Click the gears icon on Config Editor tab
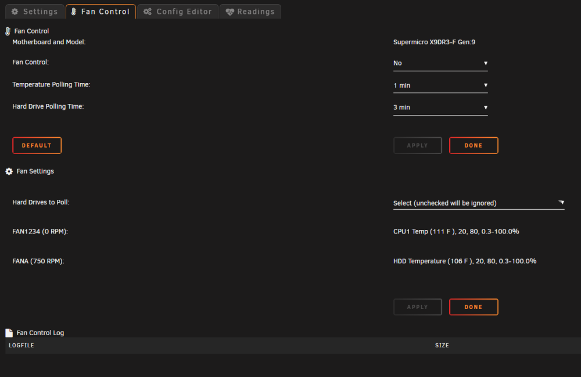This screenshot has width=581, height=377. 148,12
